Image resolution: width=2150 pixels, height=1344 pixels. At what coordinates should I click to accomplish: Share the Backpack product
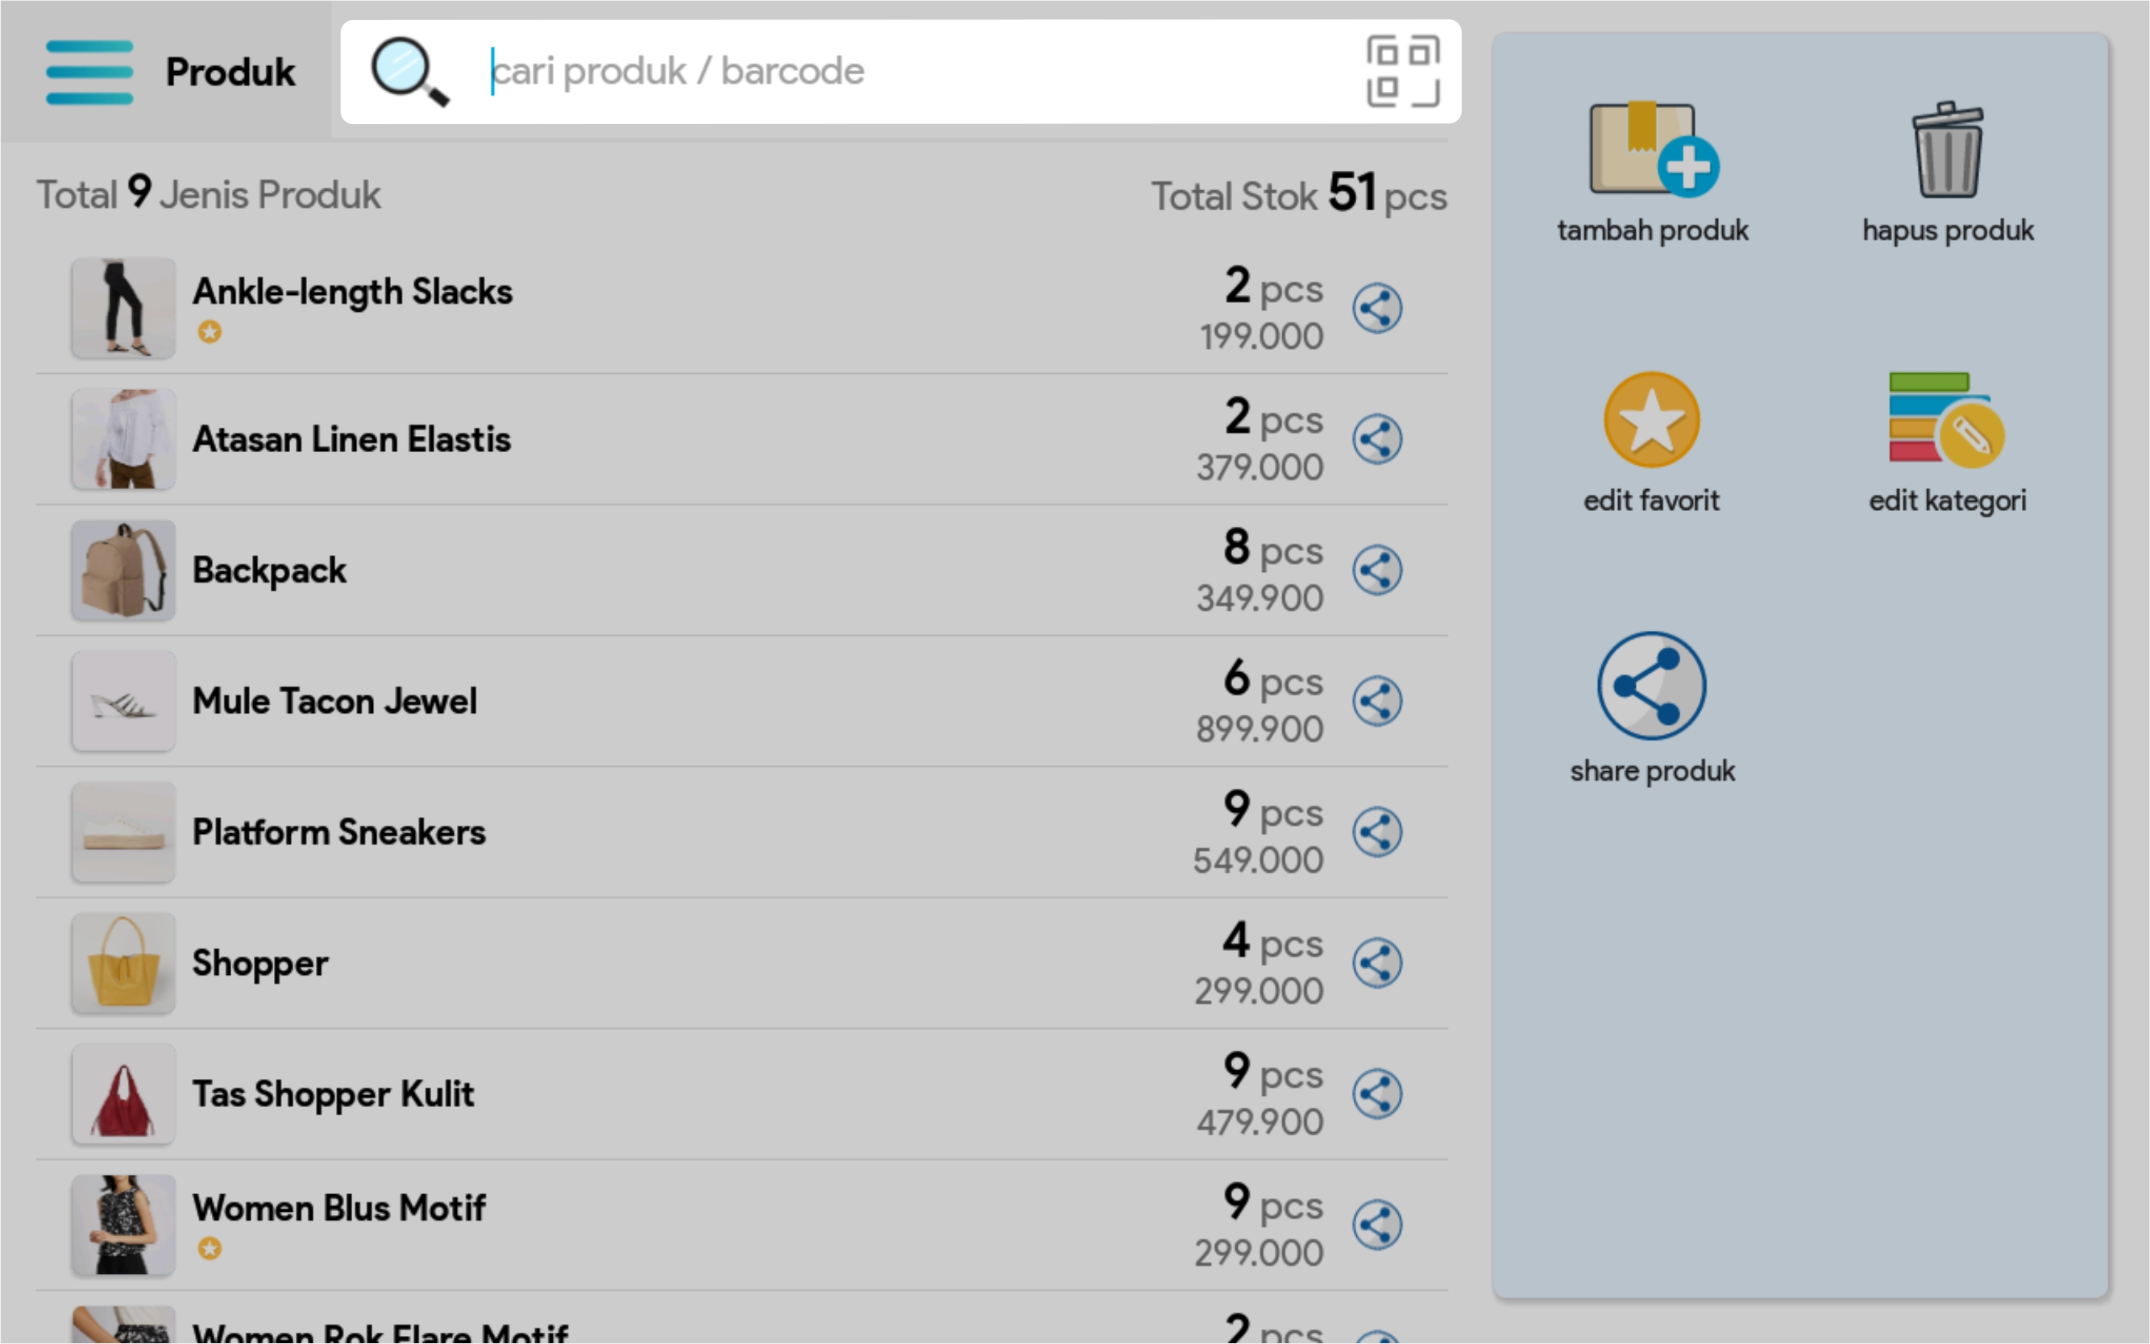(1376, 570)
